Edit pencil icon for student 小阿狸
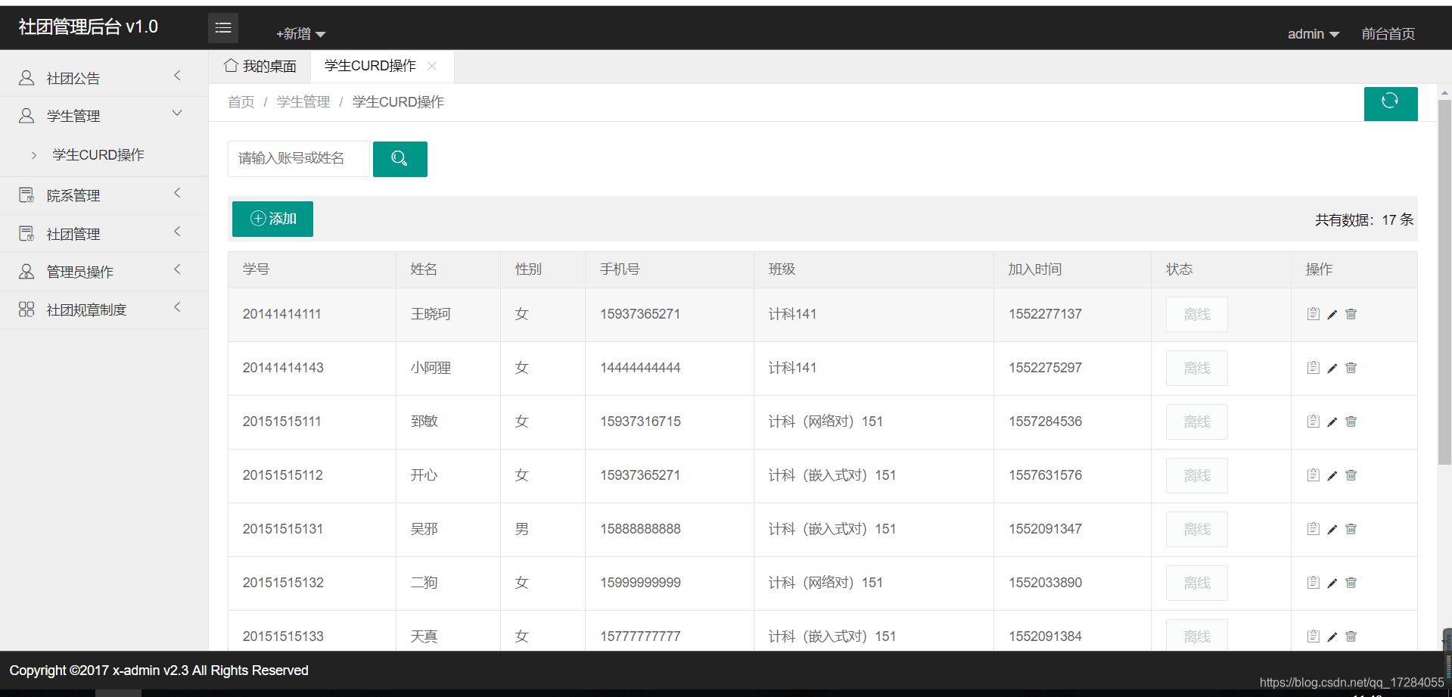 click(x=1332, y=368)
